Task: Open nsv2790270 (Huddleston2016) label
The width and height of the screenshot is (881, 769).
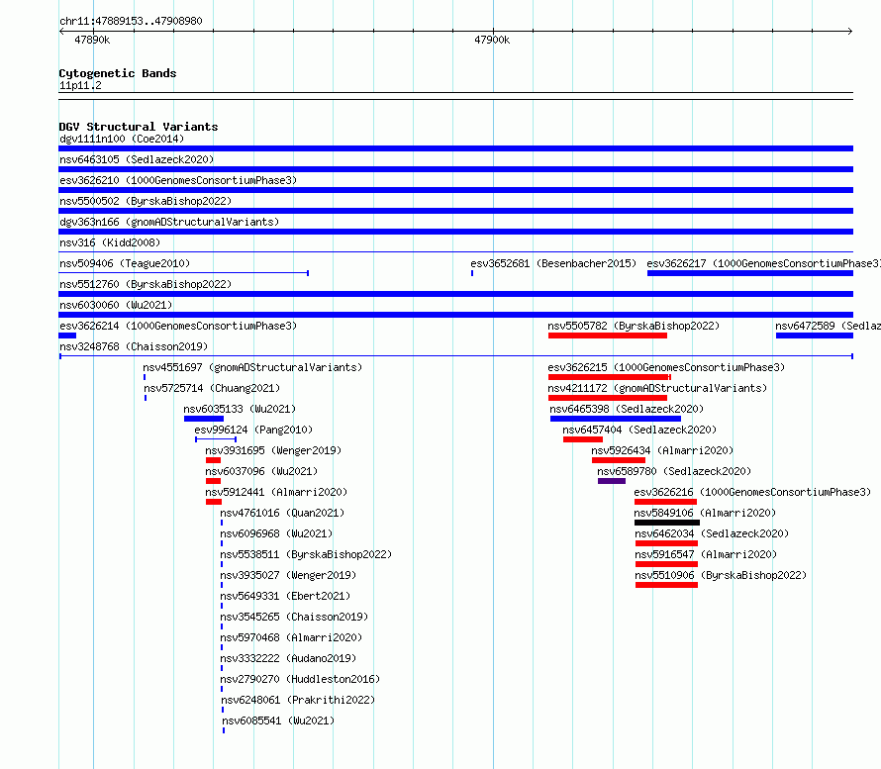Action: [300, 679]
